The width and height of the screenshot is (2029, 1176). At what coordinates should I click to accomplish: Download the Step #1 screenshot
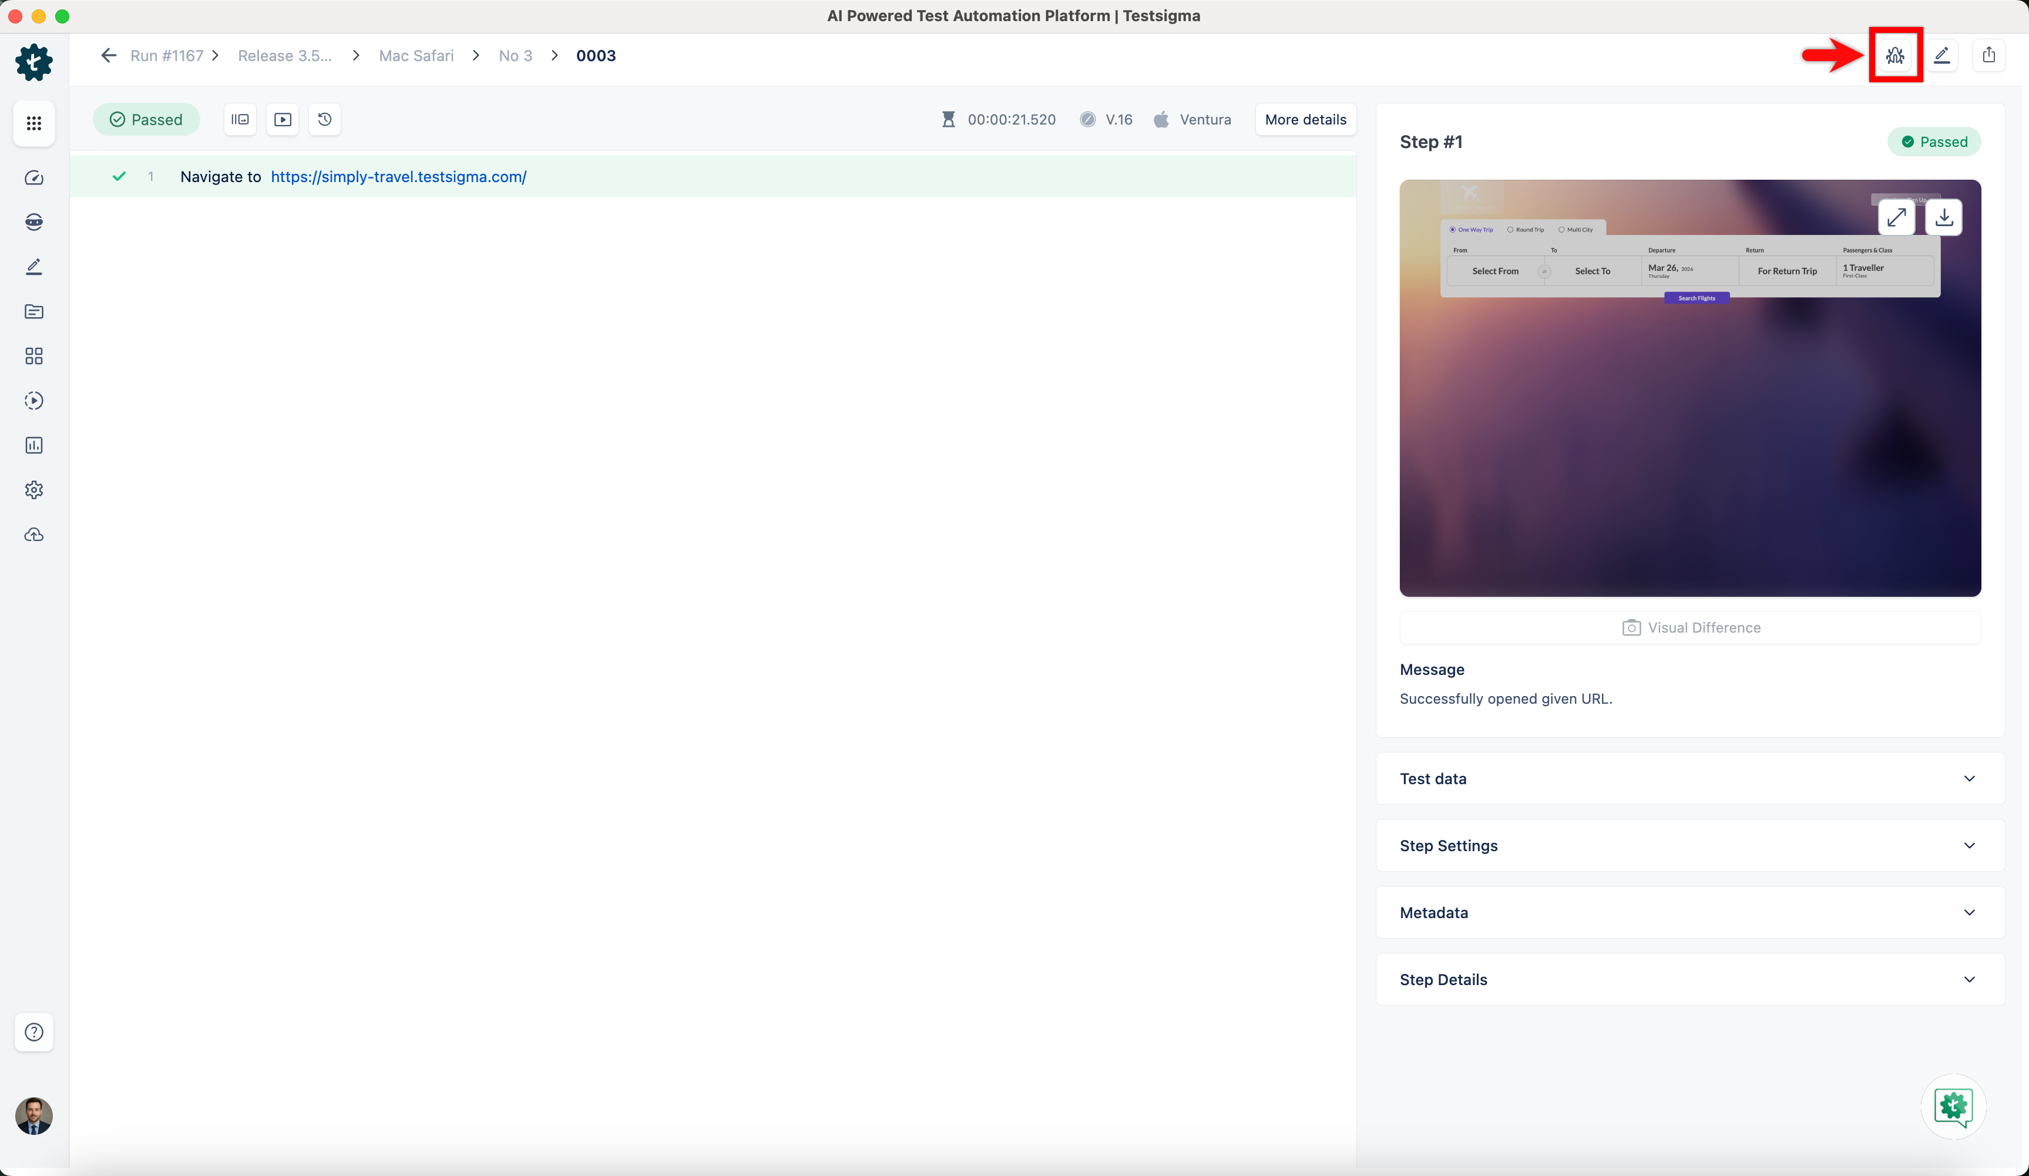1944,217
